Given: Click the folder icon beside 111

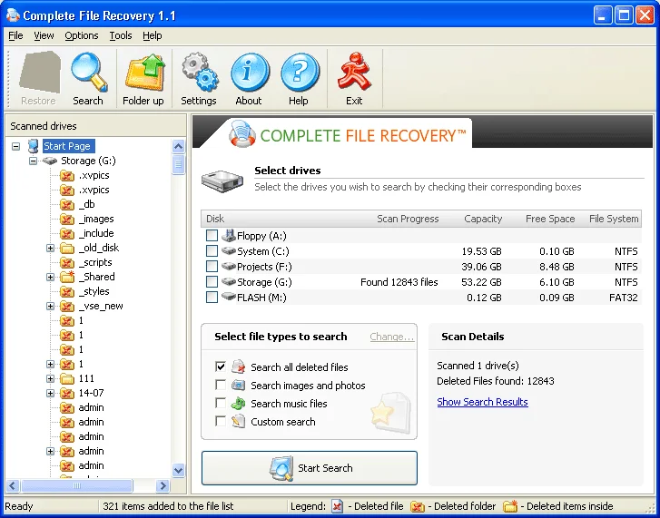Looking at the screenshot, I should click(67, 379).
